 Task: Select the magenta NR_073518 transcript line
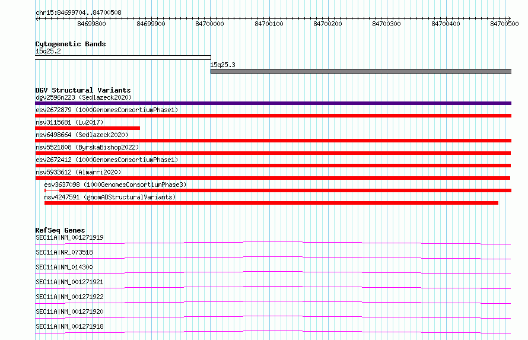coord(273,258)
